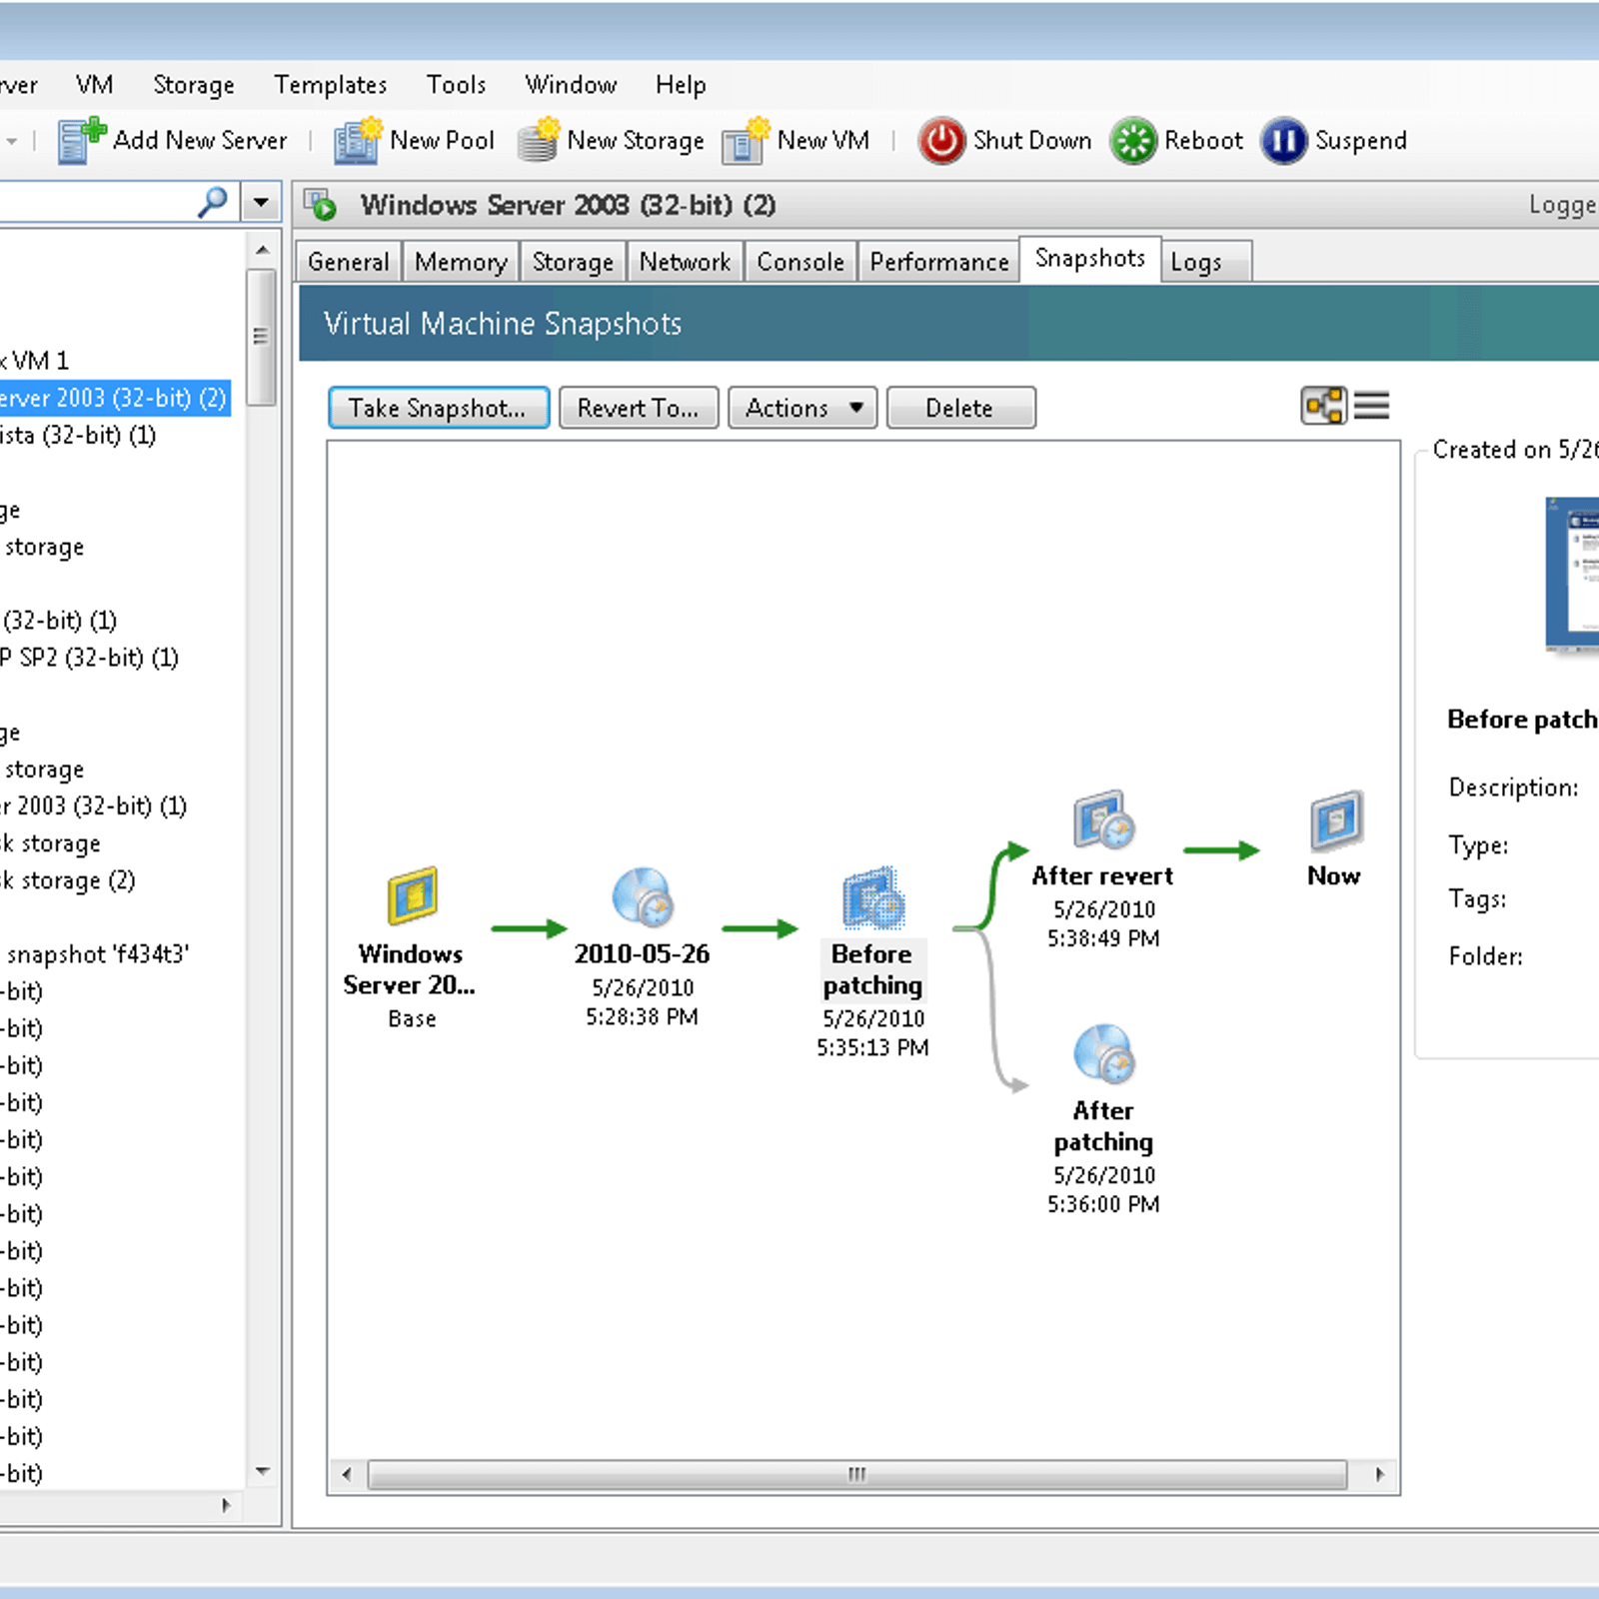The image size is (1599, 1599).
Task: Select k storage (2) tree item
Action: (x=68, y=880)
